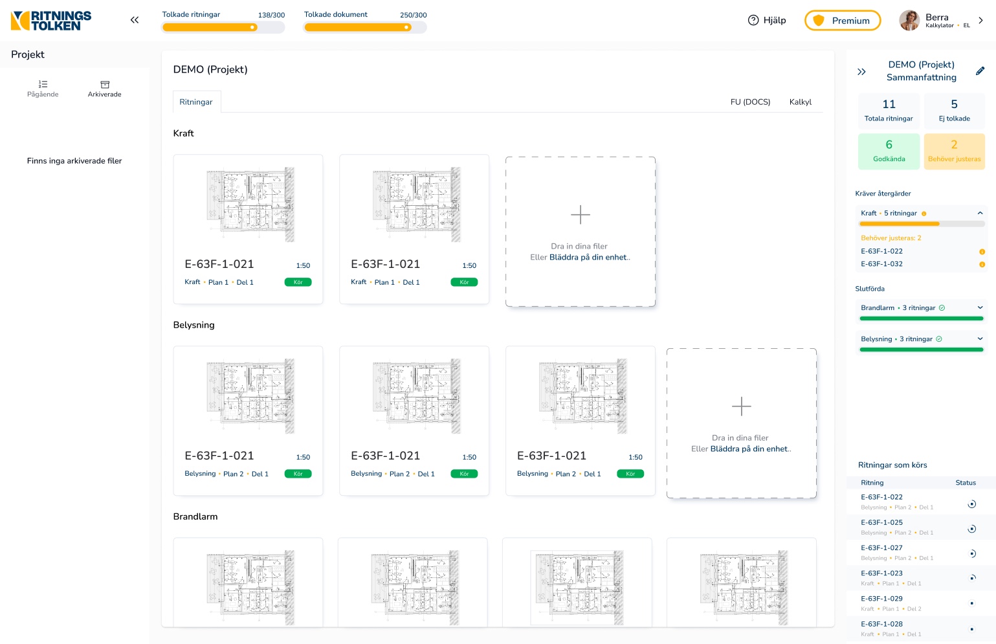Click Kör badge on third Belysning card
The height and width of the screenshot is (644, 996).
click(x=630, y=474)
